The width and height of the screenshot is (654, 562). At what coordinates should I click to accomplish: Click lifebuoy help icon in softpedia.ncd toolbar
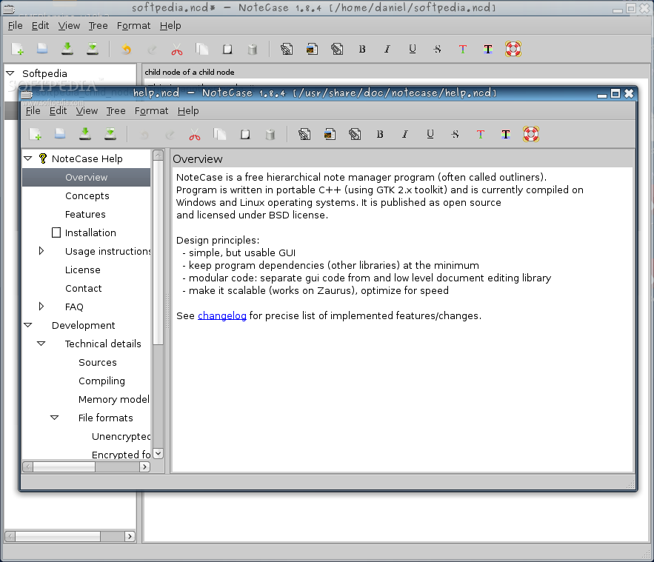click(513, 49)
